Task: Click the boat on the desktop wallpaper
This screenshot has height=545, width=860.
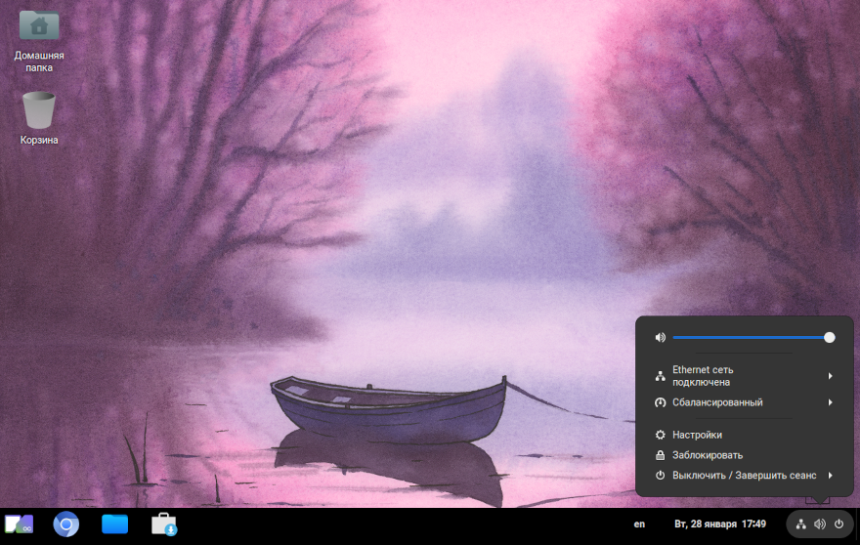Action: [387, 408]
